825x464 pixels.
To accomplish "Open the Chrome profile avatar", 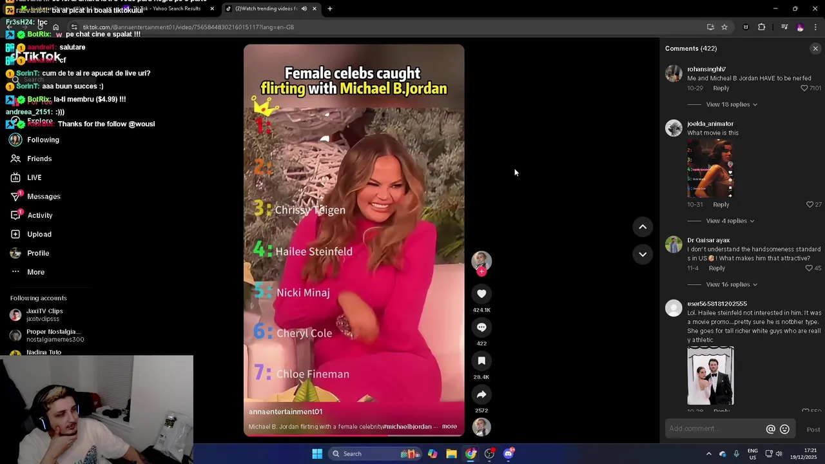I will pyautogui.click(x=800, y=27).
